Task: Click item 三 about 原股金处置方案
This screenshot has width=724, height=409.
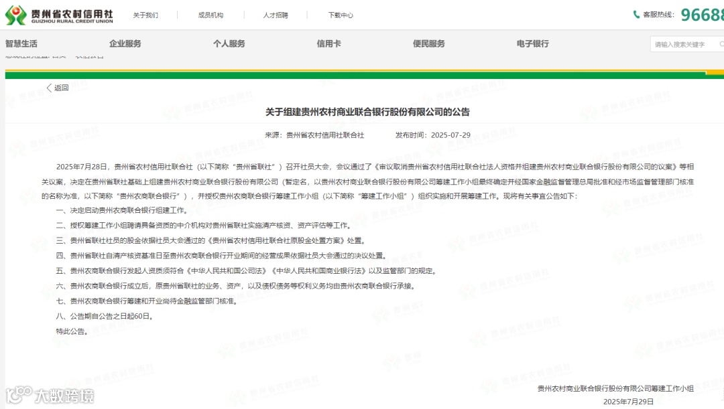Action: click(x=211, y=241)
